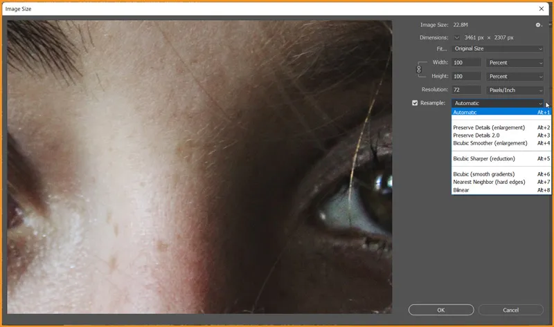Choose Preserve Details 2.0
The height and width of the screenshot is (327, 554).
501,135
